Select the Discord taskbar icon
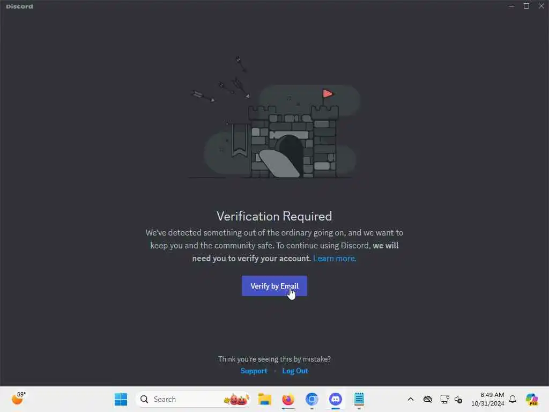The image size is (549, 412). coord(336,399)
